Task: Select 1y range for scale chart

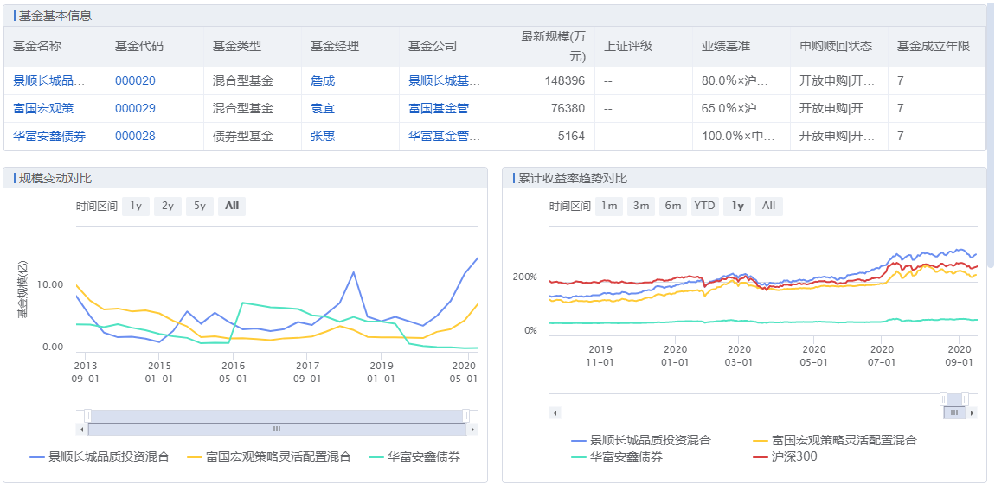Action: pyautogui.click(x=136, y=206)
